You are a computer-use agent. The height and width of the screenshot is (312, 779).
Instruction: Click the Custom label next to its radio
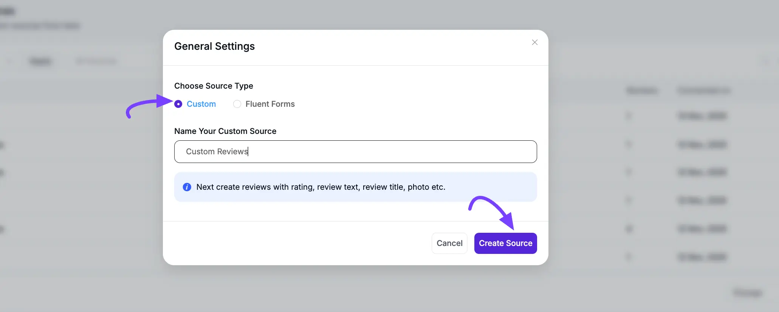coord(201,104)
